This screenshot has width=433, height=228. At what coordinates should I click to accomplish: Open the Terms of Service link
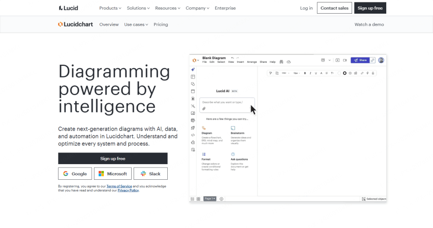click(119, 187)
